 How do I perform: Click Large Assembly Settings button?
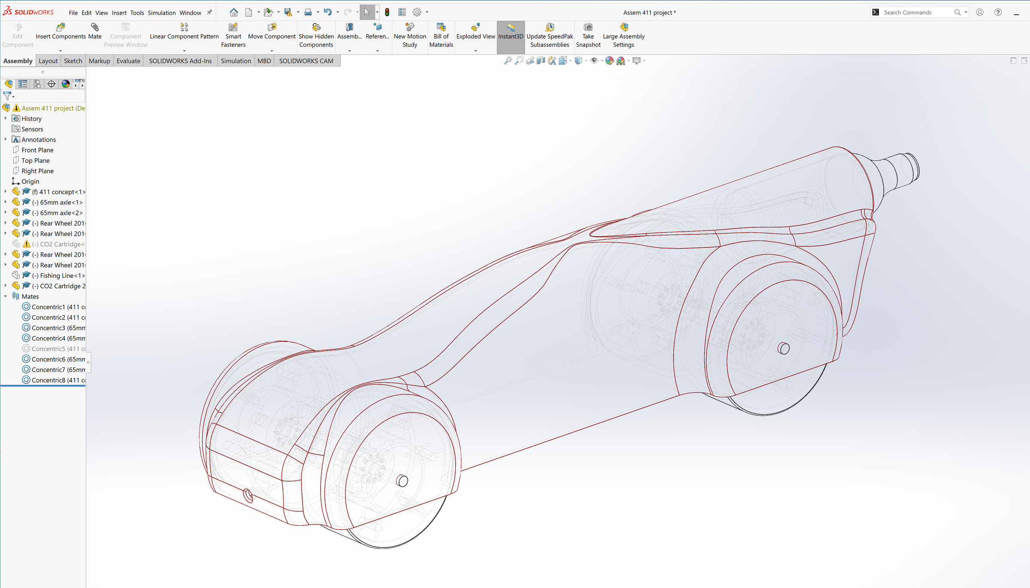(x=624, y=35)
